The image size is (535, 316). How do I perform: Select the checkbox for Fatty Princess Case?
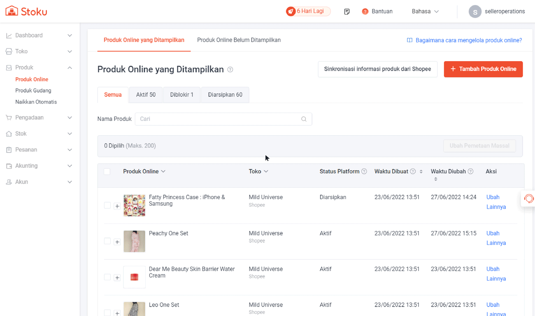107,205
